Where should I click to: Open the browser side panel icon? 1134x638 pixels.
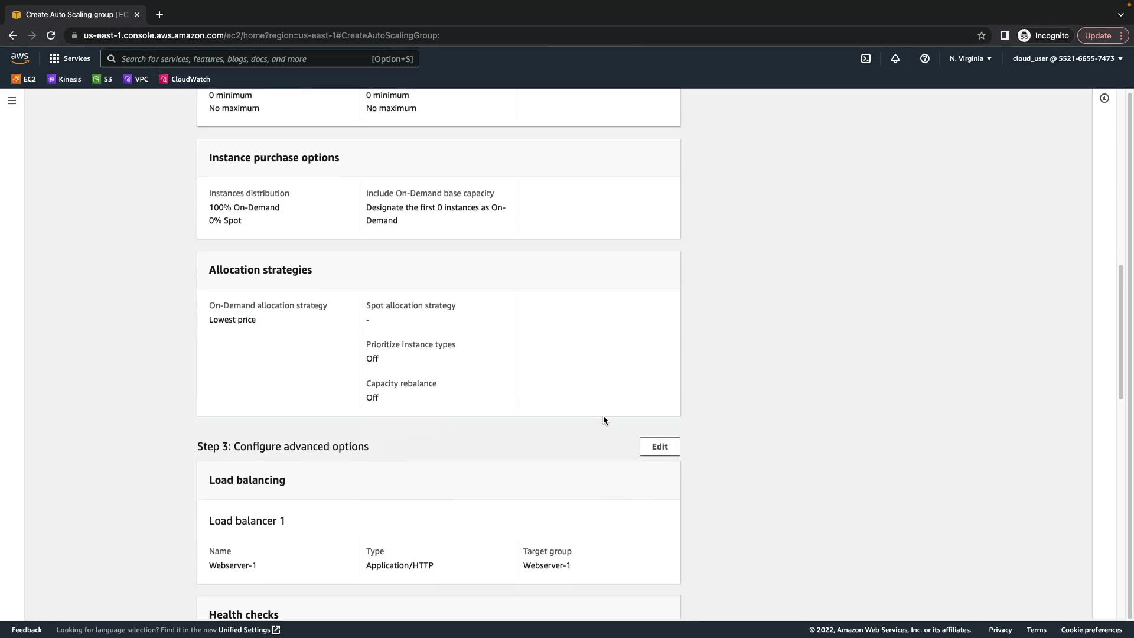point(1004,35)
